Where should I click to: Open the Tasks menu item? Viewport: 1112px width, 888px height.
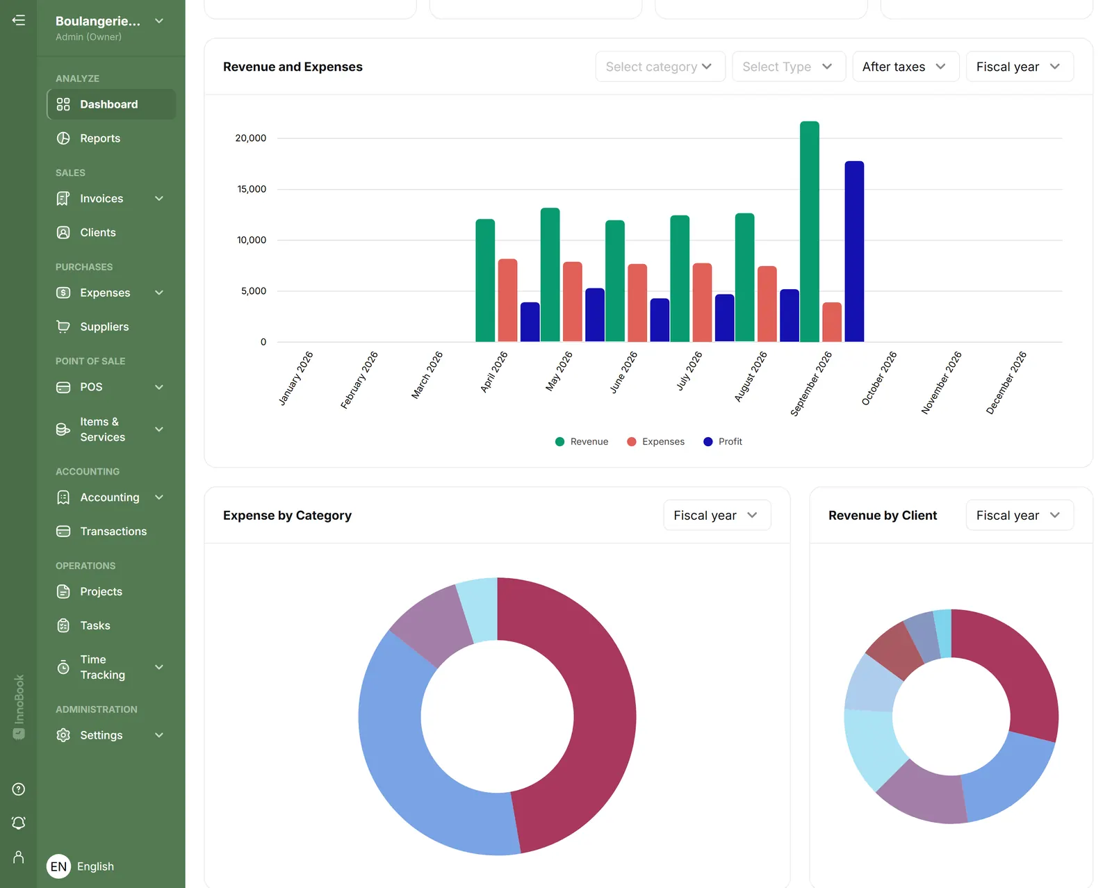point(111,625)
